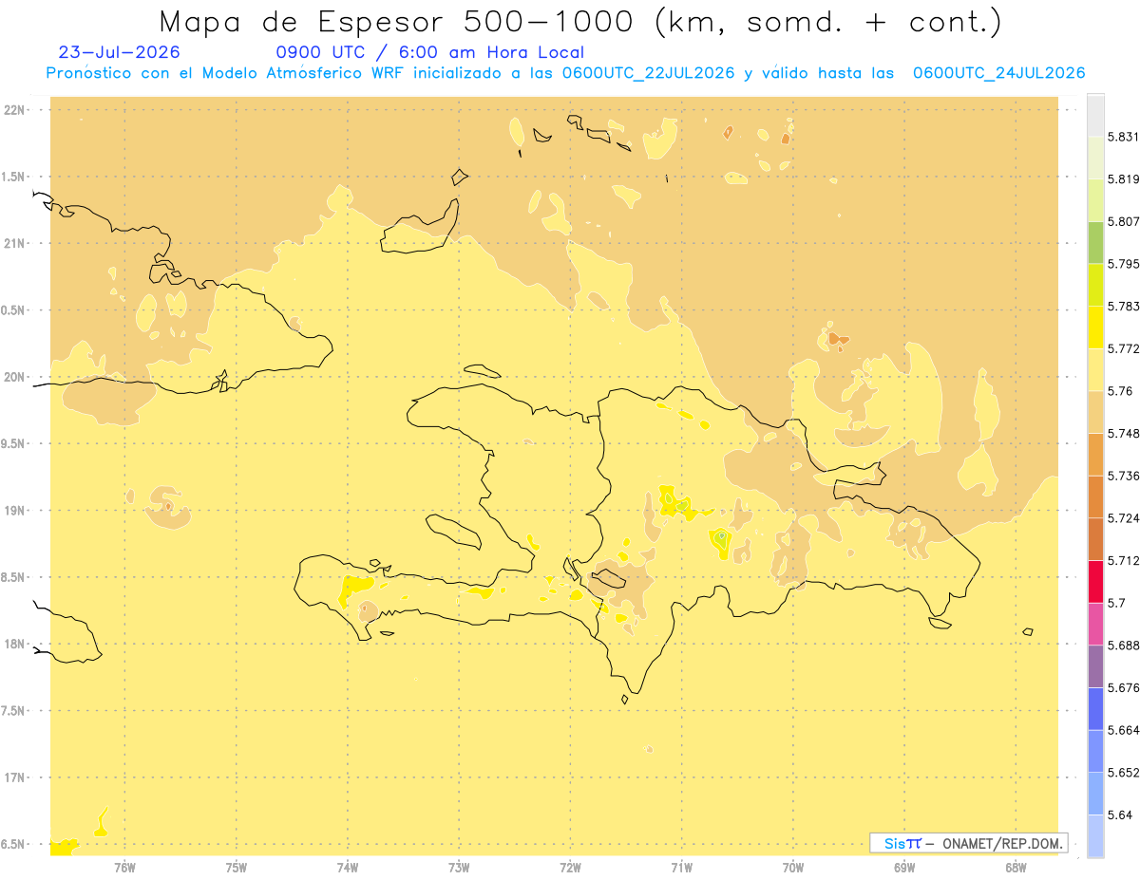Click the legend value 5.688
The width and height of the screenshot is (1140, 880).
pos(1123,646)
